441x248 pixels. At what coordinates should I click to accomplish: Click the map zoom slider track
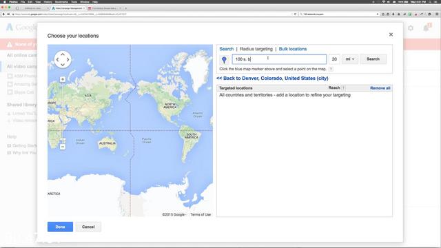63,110
